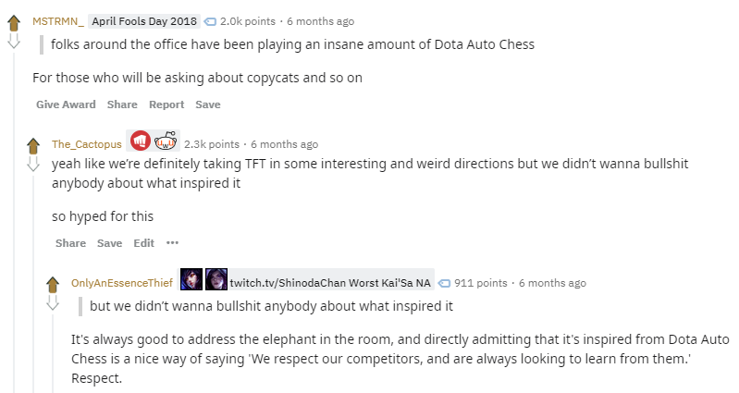This screenshot has width=739, height=393.
Task: Click the red Riot fist flair icon
Action: (x=140, y=141)
